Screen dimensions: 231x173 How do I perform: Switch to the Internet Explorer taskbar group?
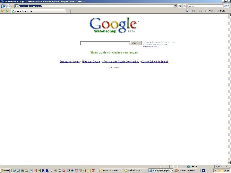click(161, 170)
